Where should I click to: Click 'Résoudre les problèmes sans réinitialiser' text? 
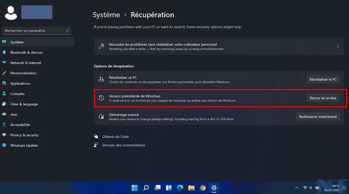163,44
